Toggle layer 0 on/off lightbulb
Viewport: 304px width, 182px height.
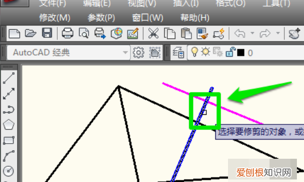coord(195,52)
